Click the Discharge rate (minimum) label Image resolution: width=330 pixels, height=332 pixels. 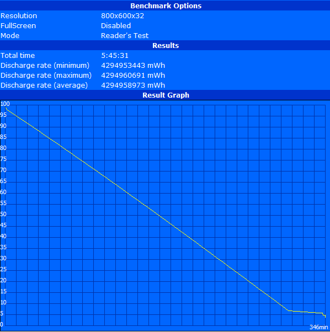(x=45, y=66)
